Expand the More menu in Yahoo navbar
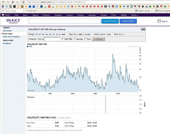 click(x=135, y=15)
